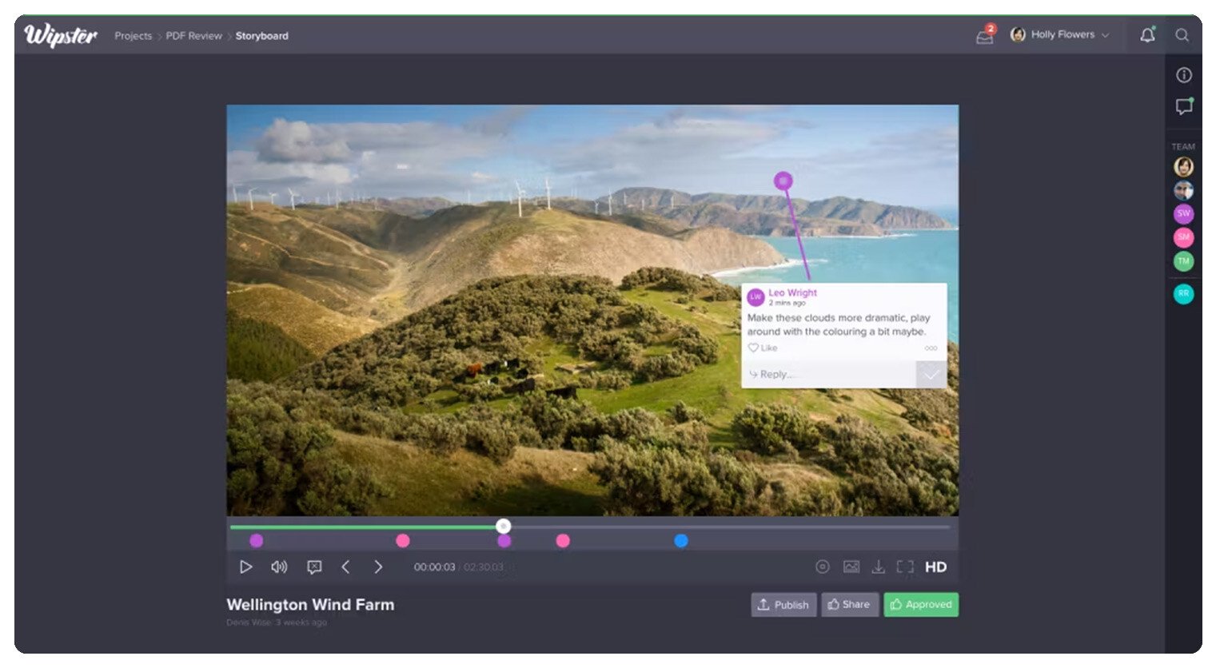
Task: Select the blue comment marker on the timeline
Action: (x=681, y=541)
